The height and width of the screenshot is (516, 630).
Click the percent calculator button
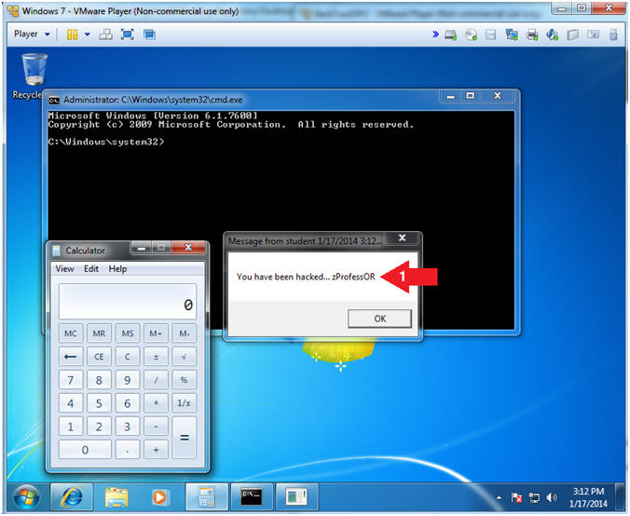click(184, 380)
